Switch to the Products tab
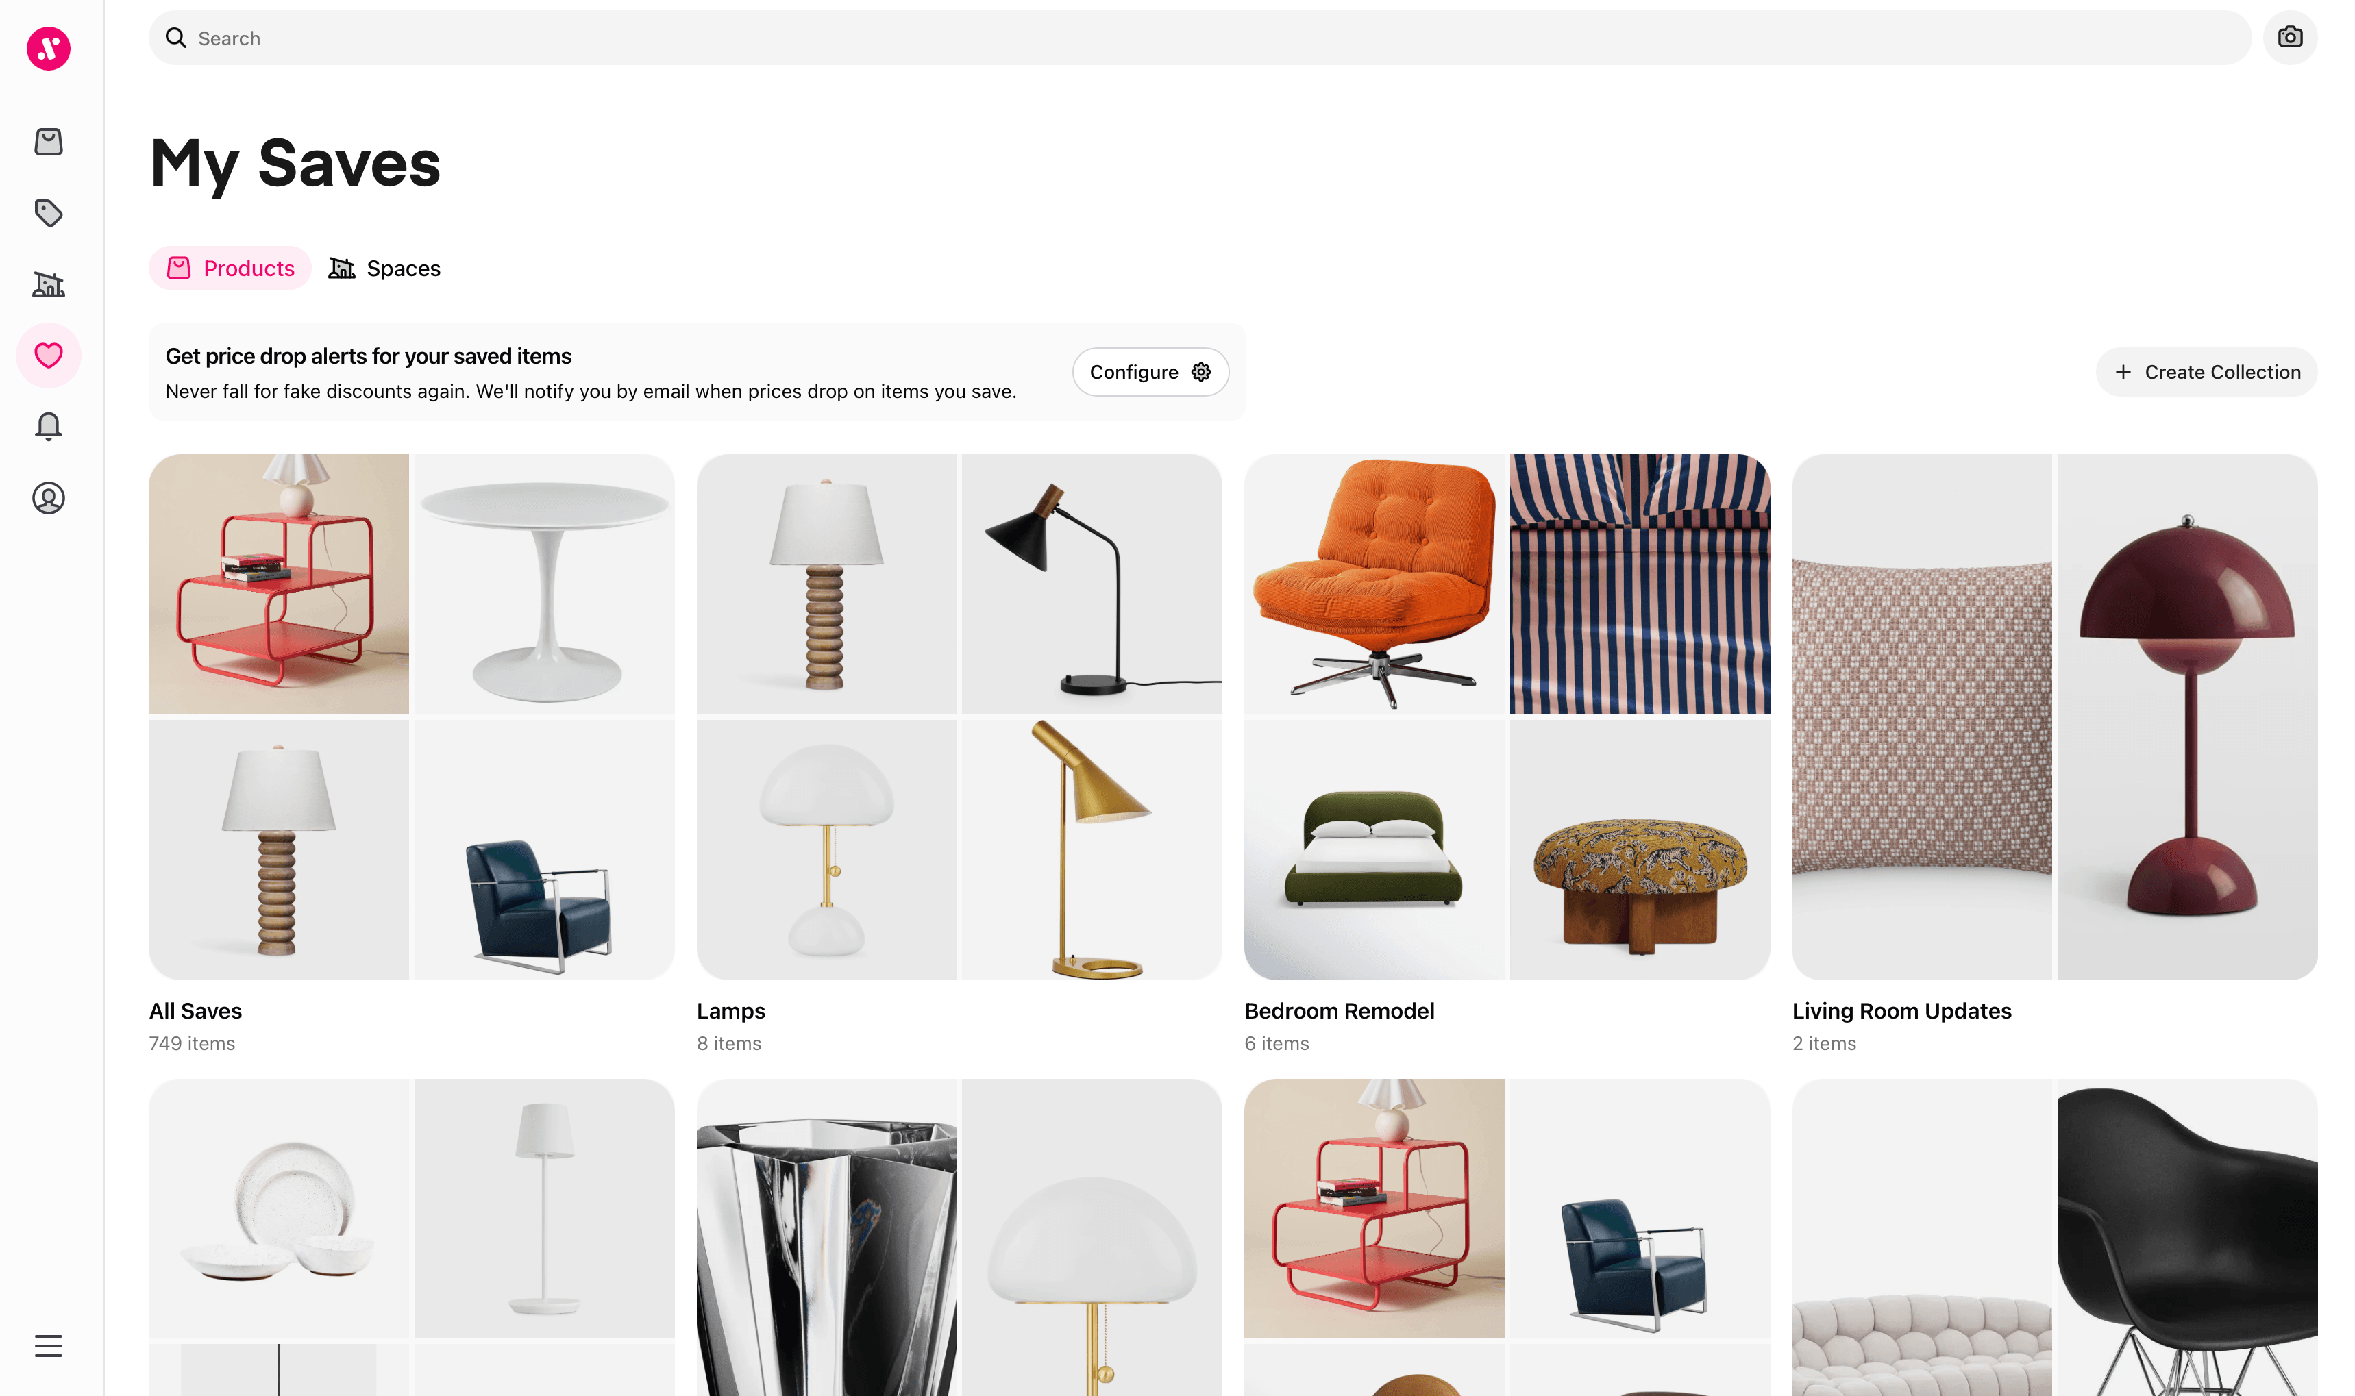 click(230, 268)
